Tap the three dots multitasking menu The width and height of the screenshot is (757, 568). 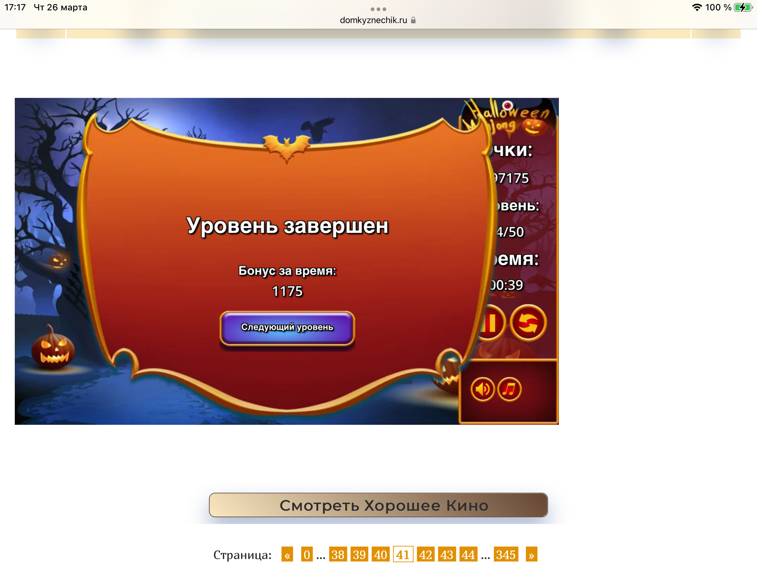pyautogui.click(x=378, y=9)
